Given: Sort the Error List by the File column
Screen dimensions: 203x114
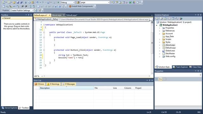Looking at the screenshot, I should (103, 88).
